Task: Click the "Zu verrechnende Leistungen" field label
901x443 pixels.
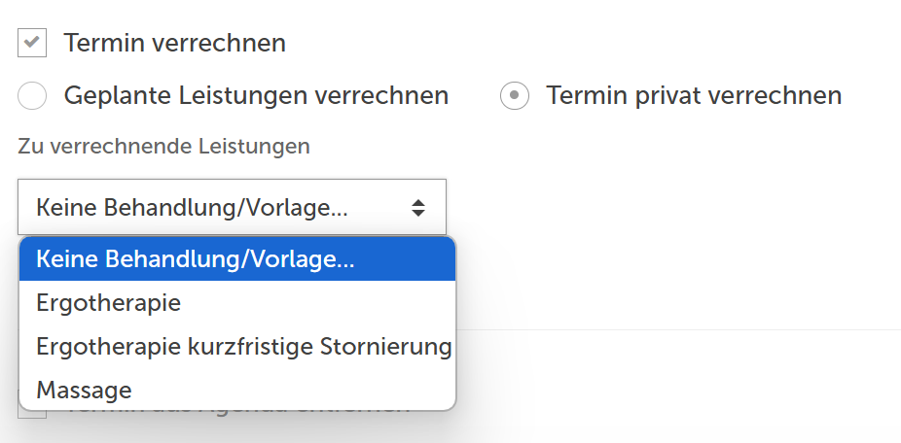Action: [163, 147]
